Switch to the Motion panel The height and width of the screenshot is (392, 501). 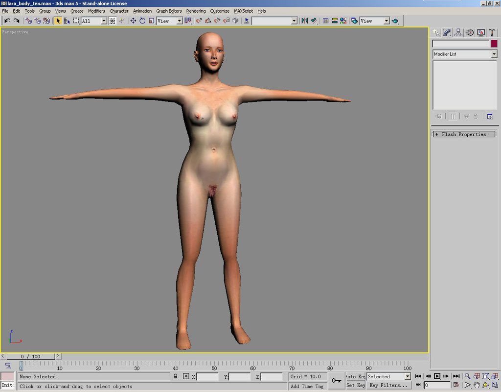(x=470, y=32)
